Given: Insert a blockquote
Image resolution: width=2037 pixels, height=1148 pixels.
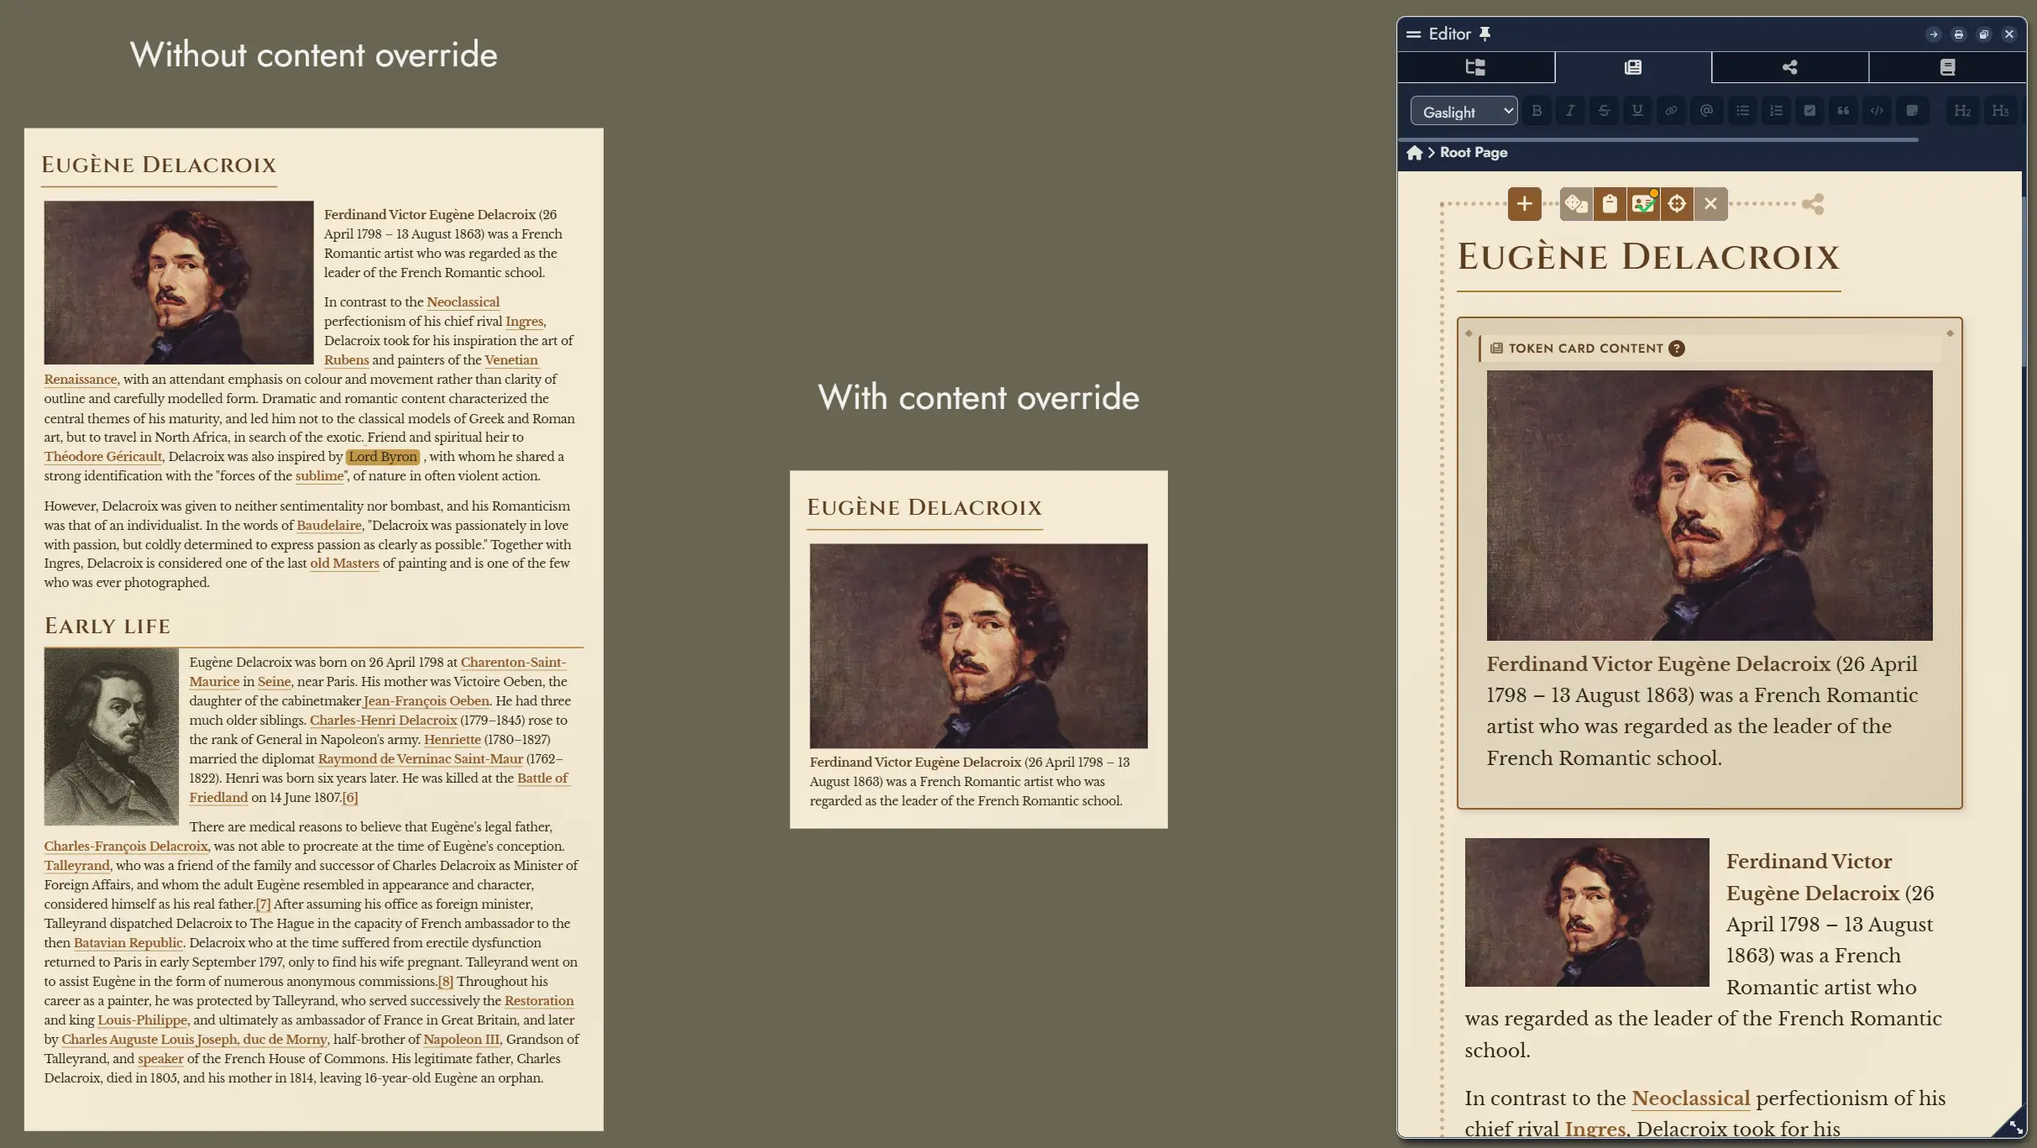Looking at the screenshot, I should coord(1844,110).
